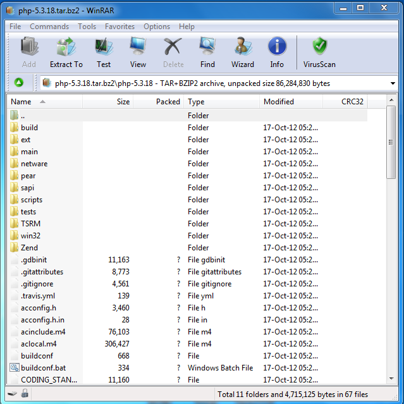Start the Wizard tool
The image size is (404, 404).
click(242, 52)
